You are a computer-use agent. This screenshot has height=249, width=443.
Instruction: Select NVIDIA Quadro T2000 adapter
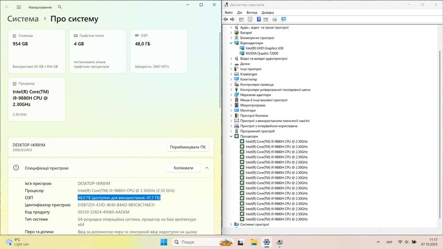[x=262, y=54]
